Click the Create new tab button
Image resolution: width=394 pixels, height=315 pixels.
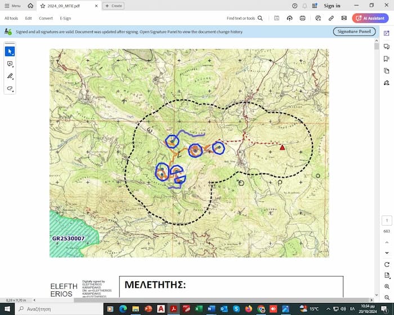point(113,6)
